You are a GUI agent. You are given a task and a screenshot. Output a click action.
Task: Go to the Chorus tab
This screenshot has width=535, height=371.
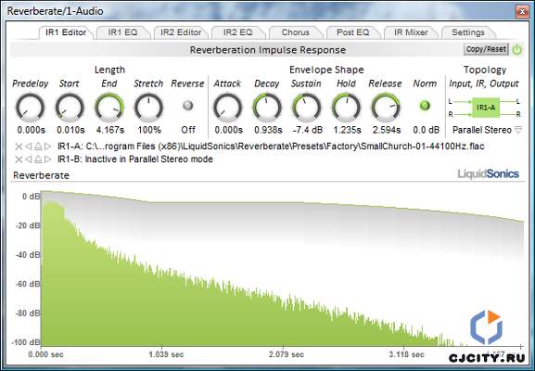point(296,32)
